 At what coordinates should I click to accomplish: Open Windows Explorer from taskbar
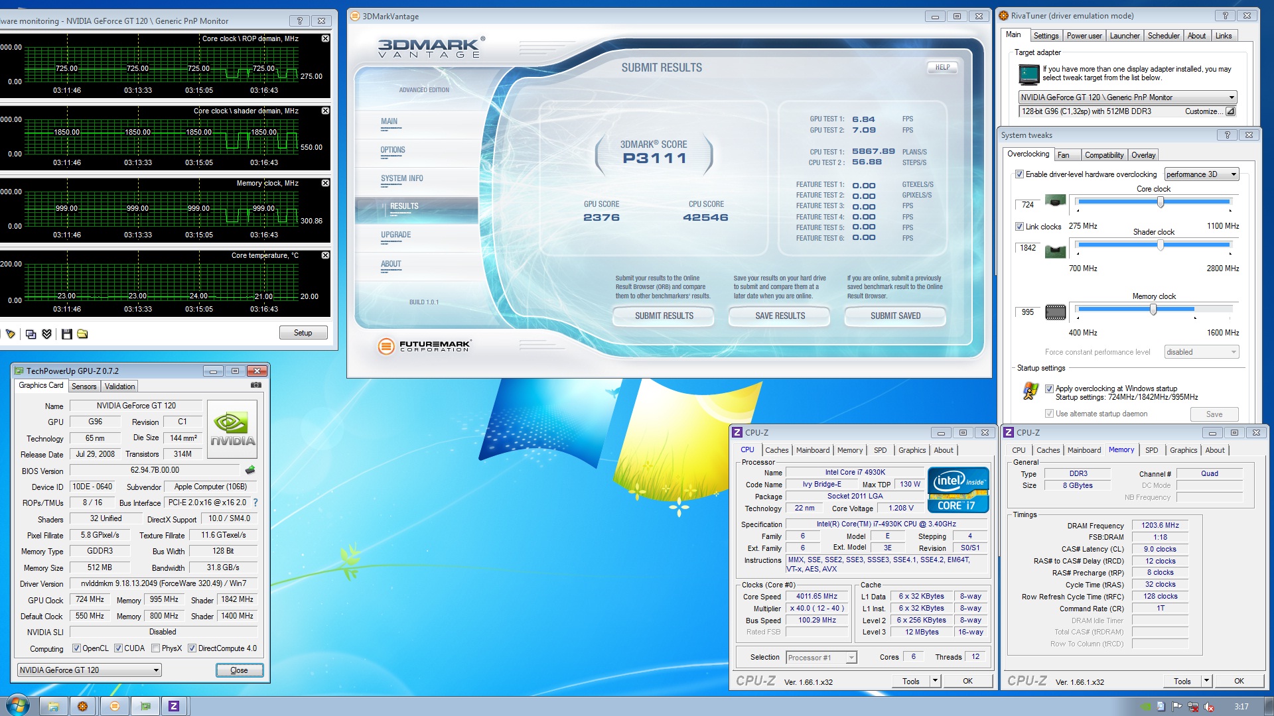54,706
